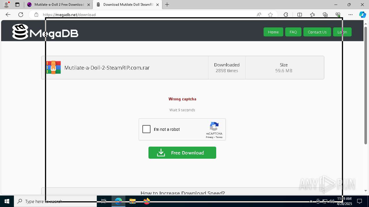Go back to the previous page
Image resolution: width=369 pixels, height=207 pixels.
pyautogui.click(x=8, y=15)
